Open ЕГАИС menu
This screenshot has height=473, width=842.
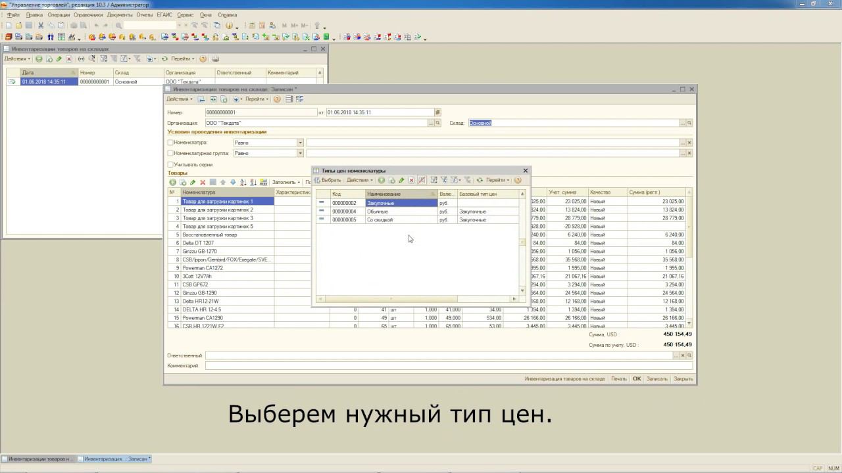pos(164,14)
